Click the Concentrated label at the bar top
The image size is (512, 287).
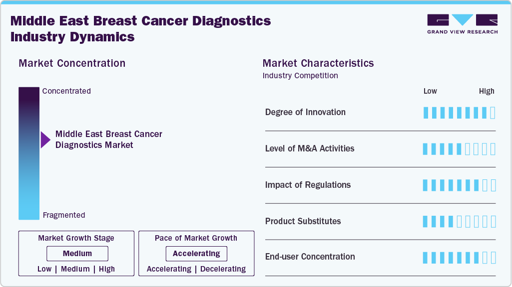tap(66, 91)
